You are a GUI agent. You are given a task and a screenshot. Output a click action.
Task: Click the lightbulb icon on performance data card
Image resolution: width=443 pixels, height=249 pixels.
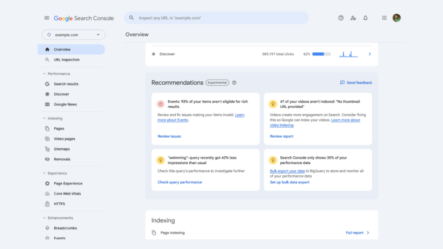tap(273, 160)
